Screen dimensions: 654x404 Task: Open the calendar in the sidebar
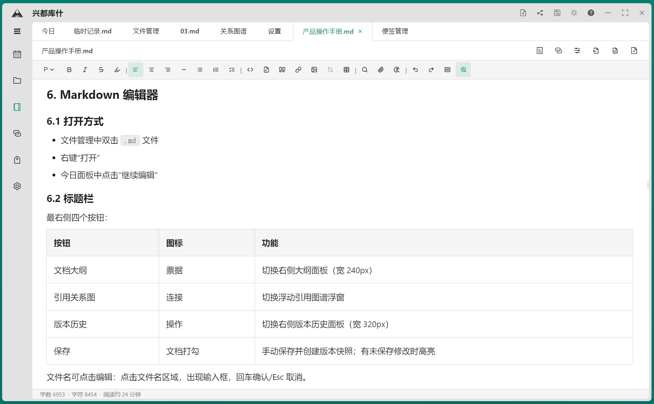(x=17, y=54)
